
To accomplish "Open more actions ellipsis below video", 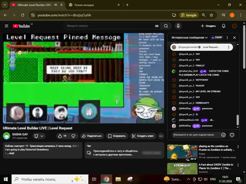I will [161, 136].
